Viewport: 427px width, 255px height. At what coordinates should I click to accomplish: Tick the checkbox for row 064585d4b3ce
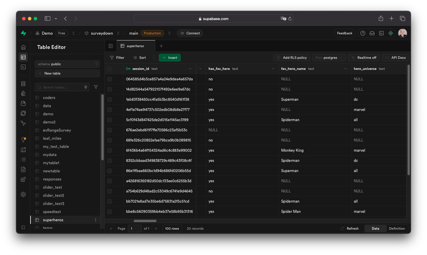pos(110,79)
